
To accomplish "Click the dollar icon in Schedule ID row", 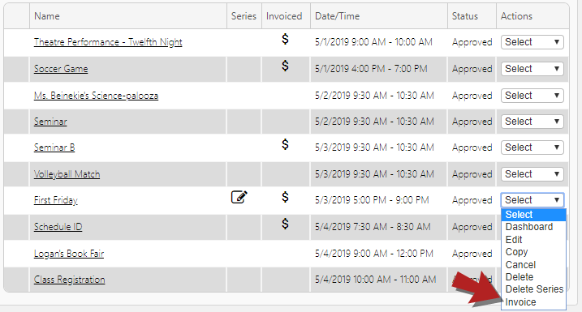I will click(285, 224).
